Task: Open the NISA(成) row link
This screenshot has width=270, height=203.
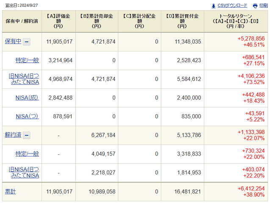Action: (27, 98)
